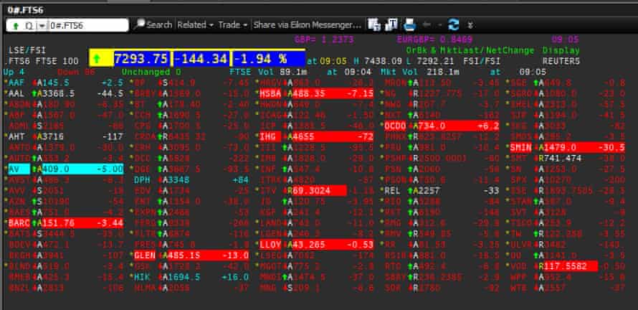Click the IHG price 4655
The image size is (638, 310).
point(303,136)
